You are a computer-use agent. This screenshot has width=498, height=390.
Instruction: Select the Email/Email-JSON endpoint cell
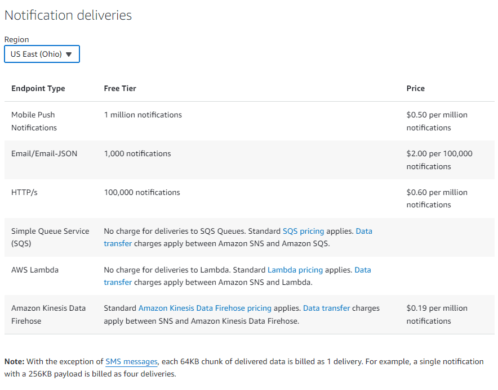pos(44,153)
